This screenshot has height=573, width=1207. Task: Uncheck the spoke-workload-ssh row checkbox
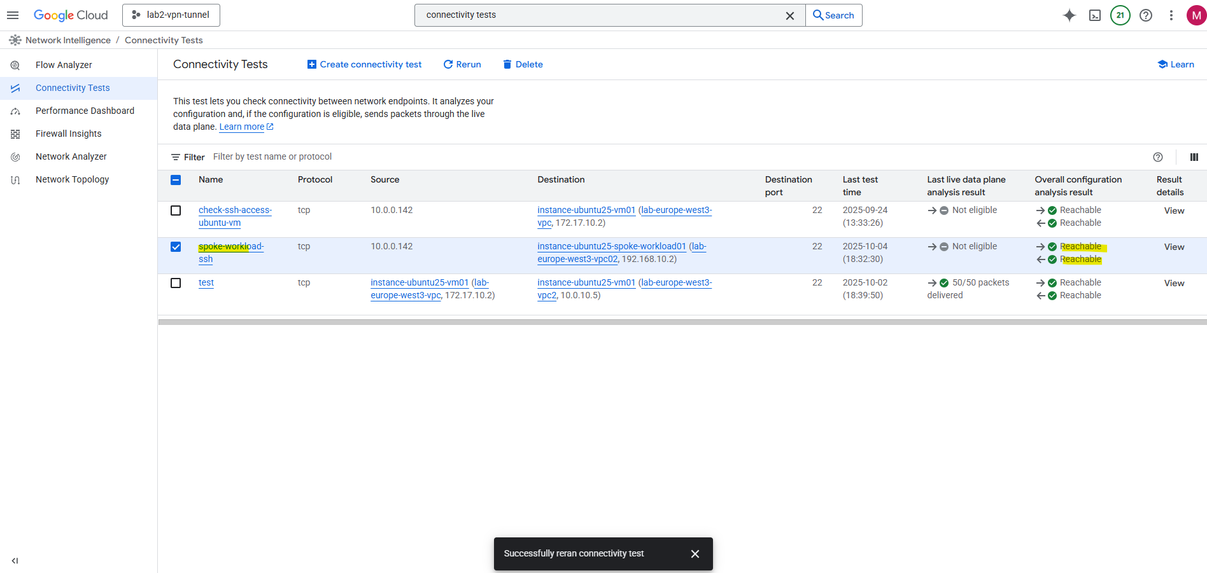pos(176,247)
